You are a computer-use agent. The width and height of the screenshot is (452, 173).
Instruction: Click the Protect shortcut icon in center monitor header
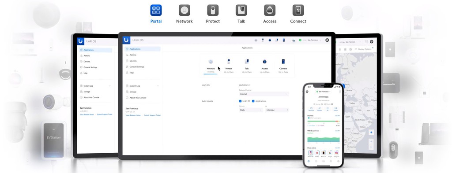click(x=263, y=40)
